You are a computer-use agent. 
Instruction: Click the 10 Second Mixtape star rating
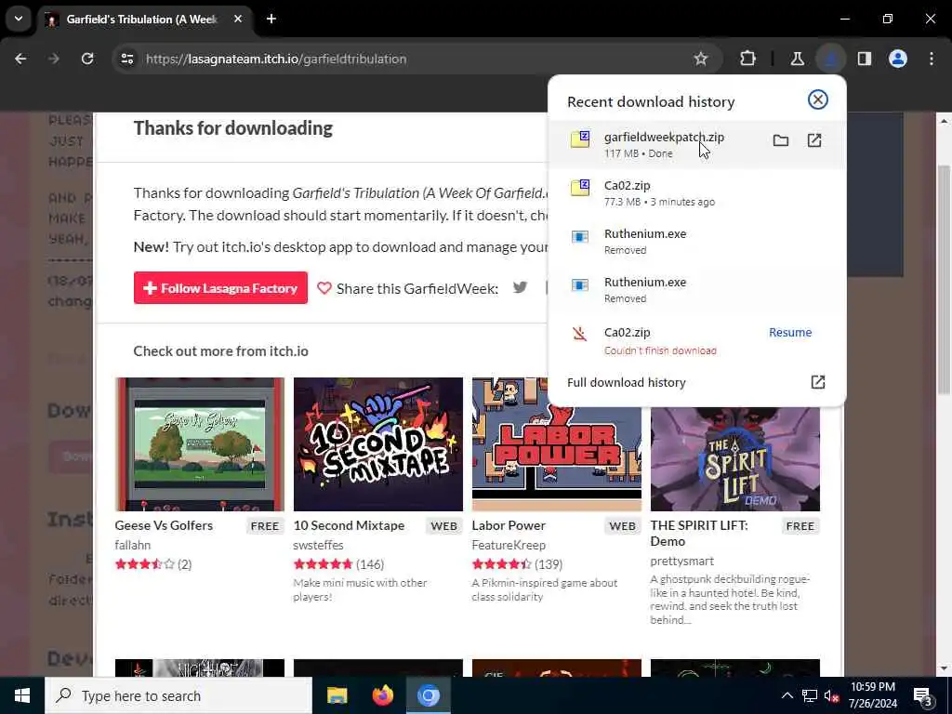tap(323, 564)
